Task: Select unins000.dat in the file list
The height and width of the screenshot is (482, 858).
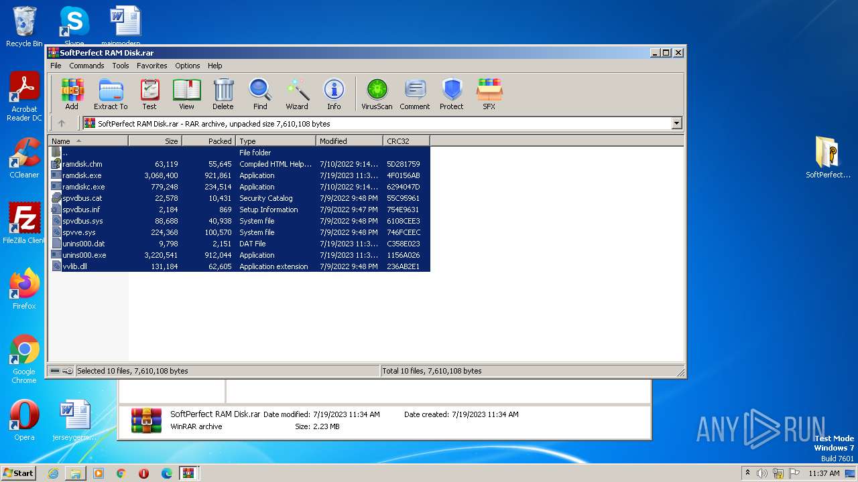Action: [x=239, y=244]
